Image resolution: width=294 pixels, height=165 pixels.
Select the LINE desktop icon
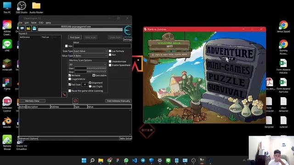[7, 45]
